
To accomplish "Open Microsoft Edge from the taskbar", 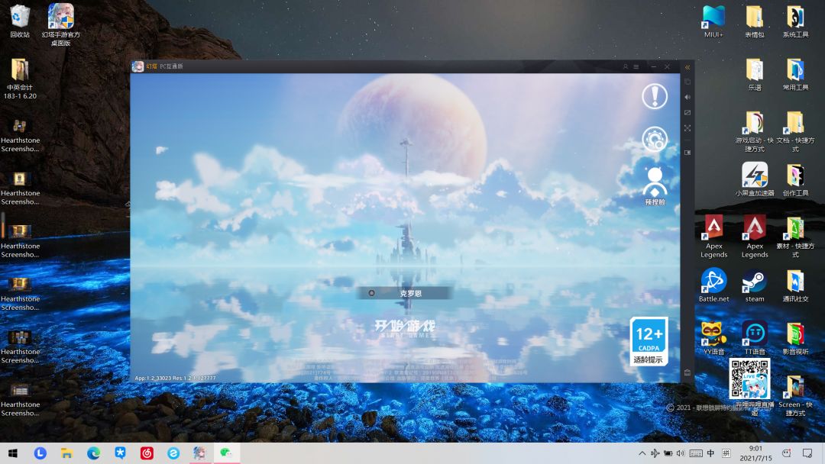I will tap(94, 453).
